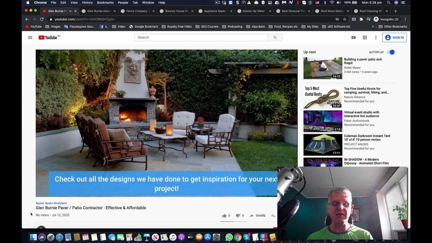Open Safari from the dock

point(59,237)
